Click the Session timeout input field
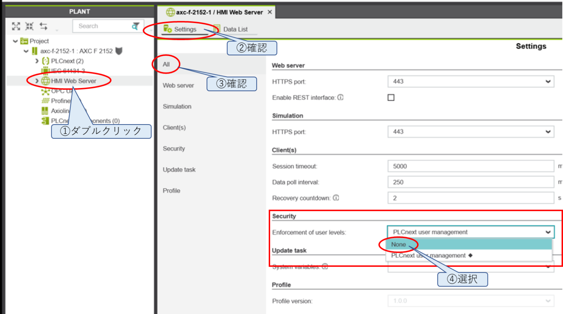The height and width of the screenshot is (314, 563). pos(470,166)
